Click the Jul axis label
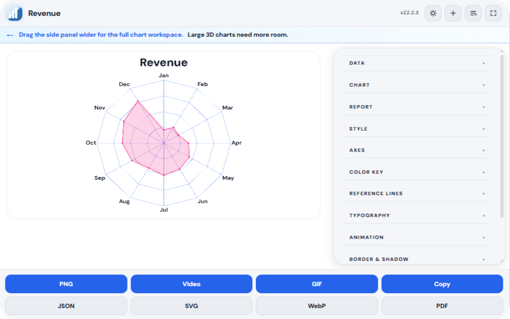This screenshot has width=510, height=319. click(x=164, y=210)
